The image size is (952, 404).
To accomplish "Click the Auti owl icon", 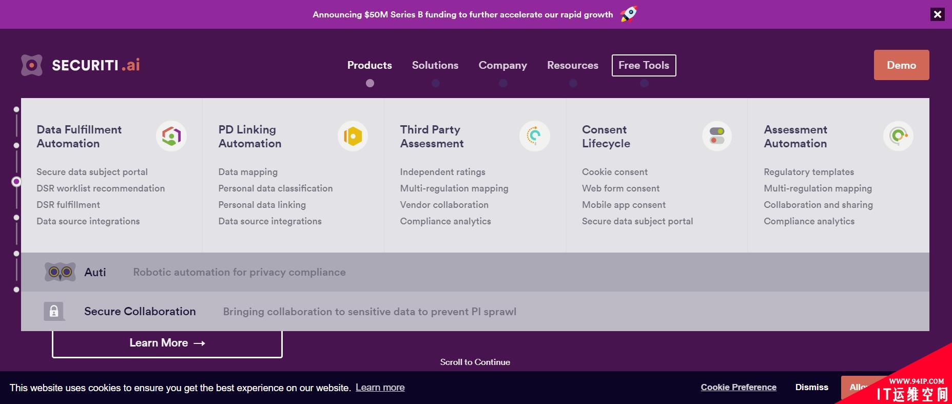I will (60, 272).
